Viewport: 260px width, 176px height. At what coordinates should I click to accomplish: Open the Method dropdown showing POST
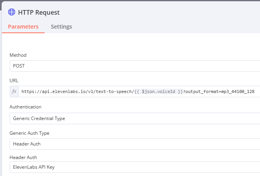click(135, 66)
